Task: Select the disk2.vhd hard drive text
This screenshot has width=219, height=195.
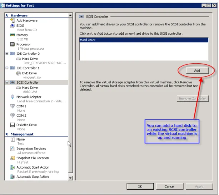Action: click(x=30, y=92)
